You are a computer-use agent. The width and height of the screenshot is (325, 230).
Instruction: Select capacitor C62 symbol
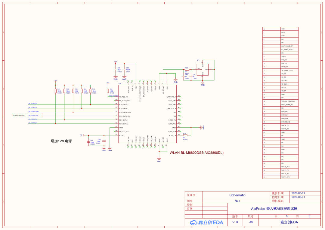[x=88, y=142]
